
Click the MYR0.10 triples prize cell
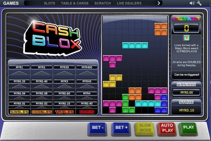click(64, 104)
